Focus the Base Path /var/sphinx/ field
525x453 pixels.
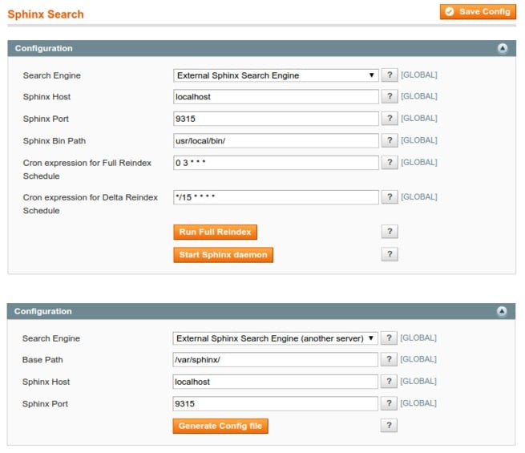[x=275, y=359]
